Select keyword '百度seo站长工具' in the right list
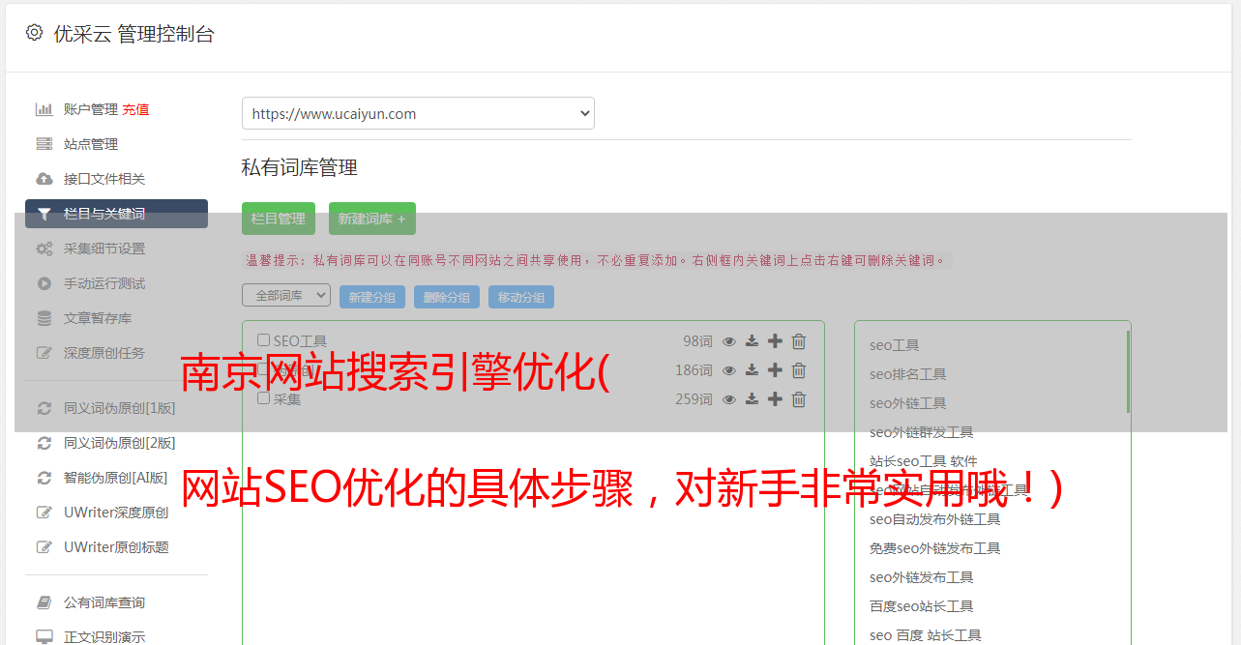 click(922, 606)
